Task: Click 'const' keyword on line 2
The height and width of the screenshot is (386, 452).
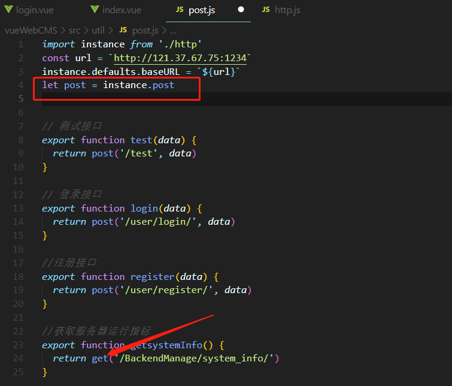Action: point(56,58)
